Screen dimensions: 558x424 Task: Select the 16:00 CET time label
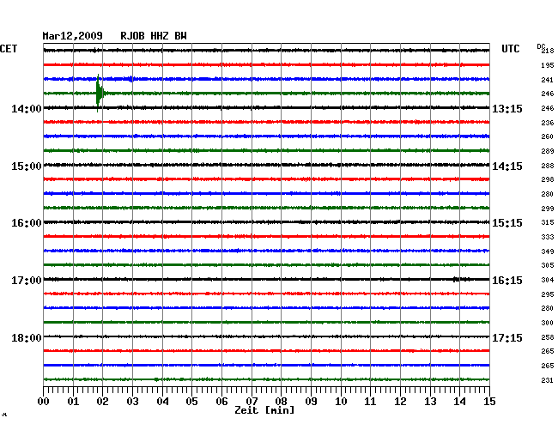(27, 223)
